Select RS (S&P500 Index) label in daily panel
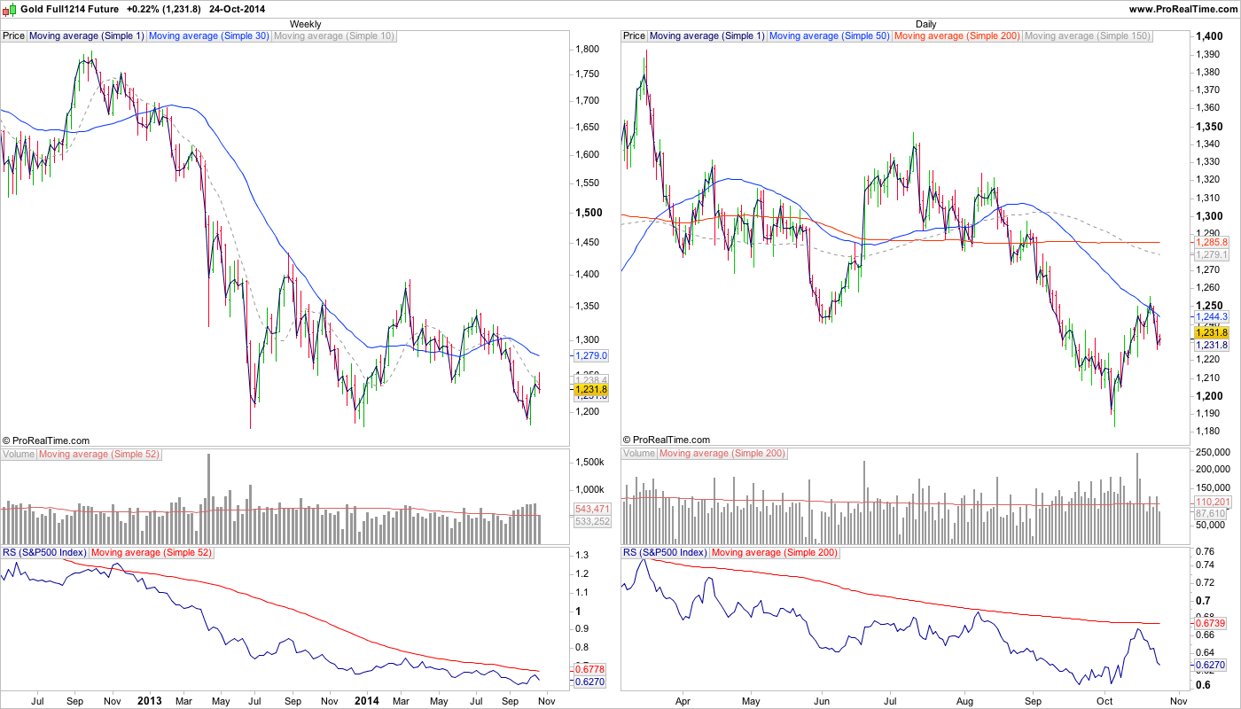Image resolution: width=1241 pixels, height=709 pixels. click(665, 552)
